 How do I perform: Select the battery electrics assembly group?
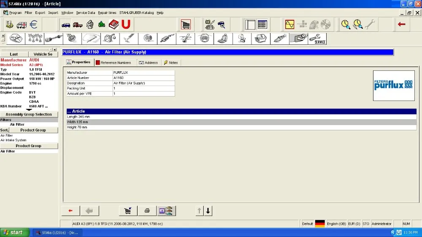261,38
